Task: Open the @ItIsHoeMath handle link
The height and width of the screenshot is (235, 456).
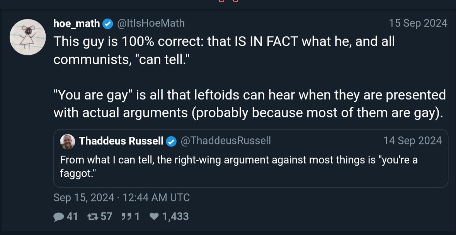Action: tap(151, 23)
